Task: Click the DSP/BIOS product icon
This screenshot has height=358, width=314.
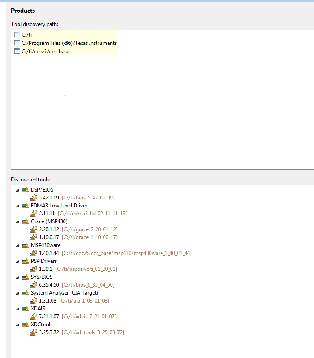Action: coord(25,190)
